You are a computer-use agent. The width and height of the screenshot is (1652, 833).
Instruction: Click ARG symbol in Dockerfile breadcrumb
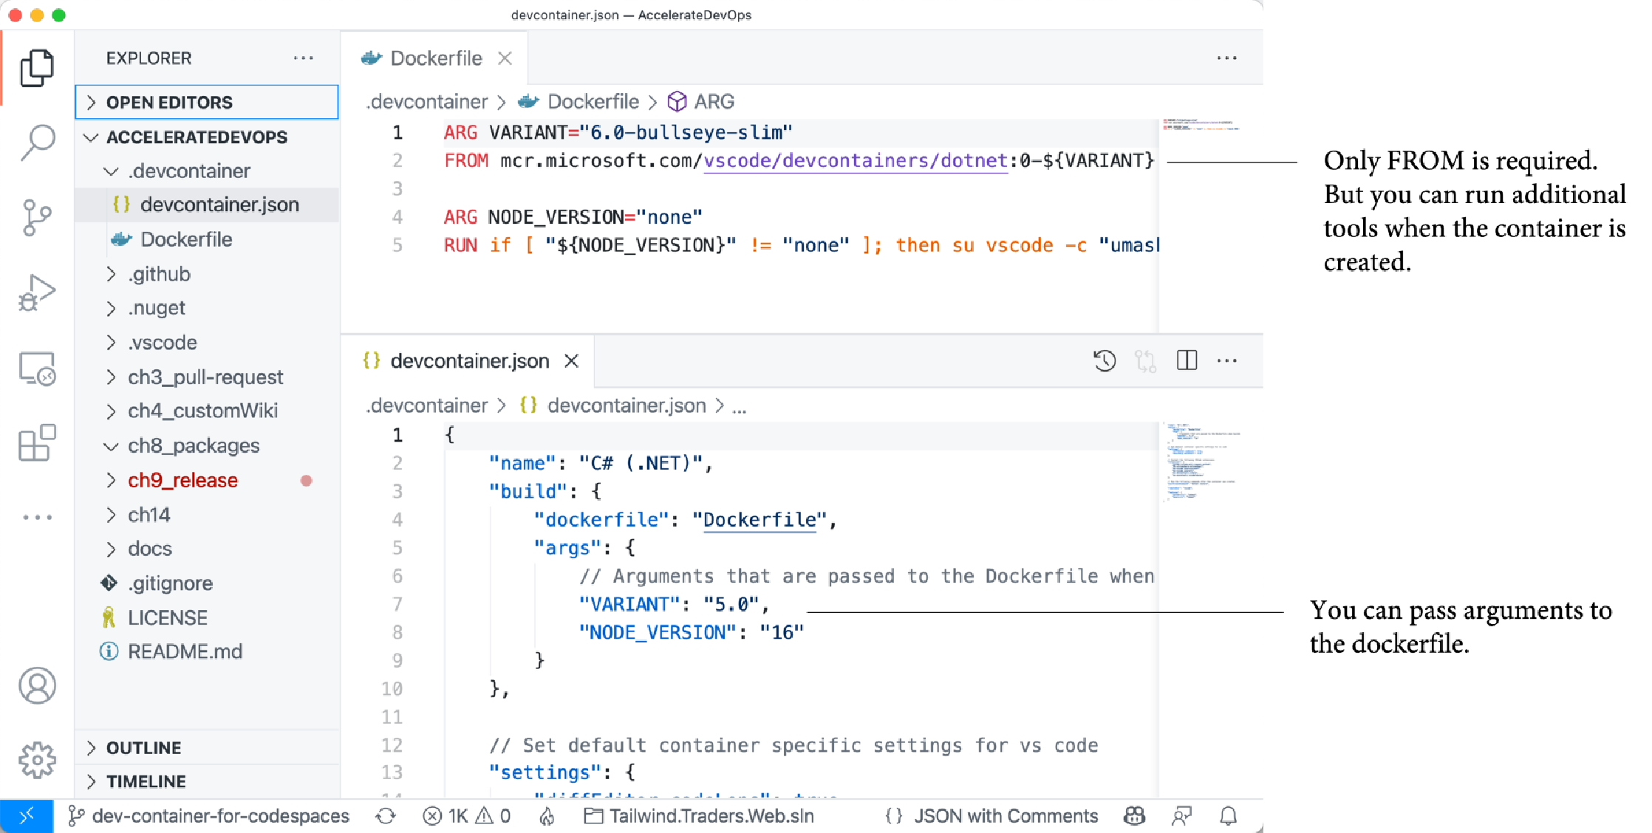coord(701,101)
